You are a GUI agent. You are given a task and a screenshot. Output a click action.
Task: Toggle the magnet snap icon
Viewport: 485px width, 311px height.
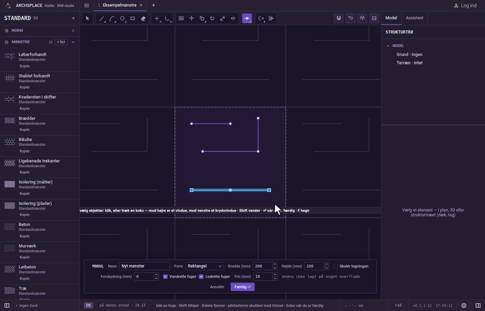point(339,18)
